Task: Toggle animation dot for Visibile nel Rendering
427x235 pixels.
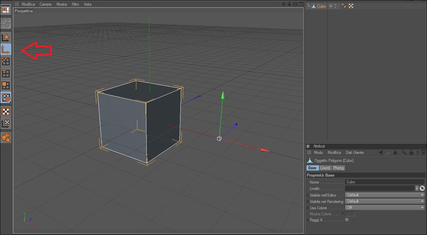Action: click(308, 202)
